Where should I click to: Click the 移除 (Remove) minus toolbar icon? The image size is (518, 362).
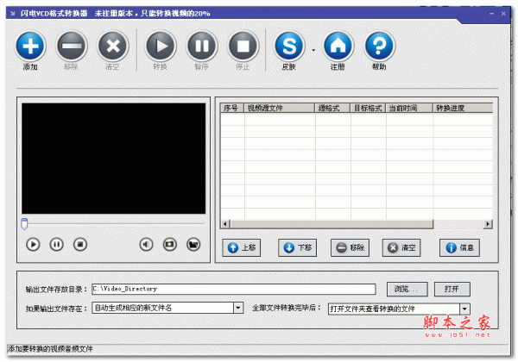coord(72,46)
